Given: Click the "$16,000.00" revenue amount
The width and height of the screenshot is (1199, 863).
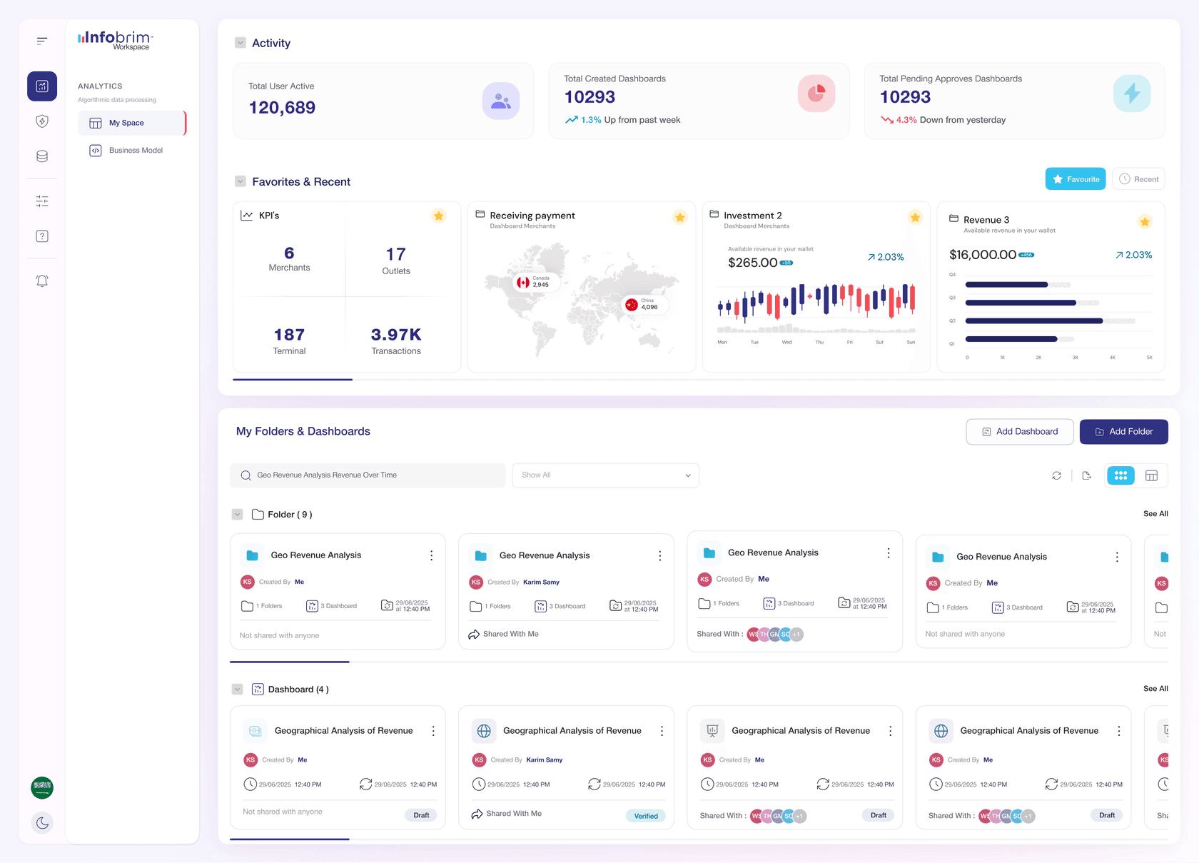Looking at the screenshot, I should click(x=983, y=255).
